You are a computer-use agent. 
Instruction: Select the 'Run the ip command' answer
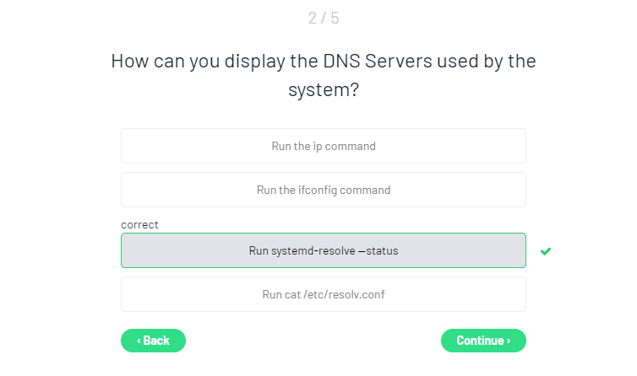(324, 146)
